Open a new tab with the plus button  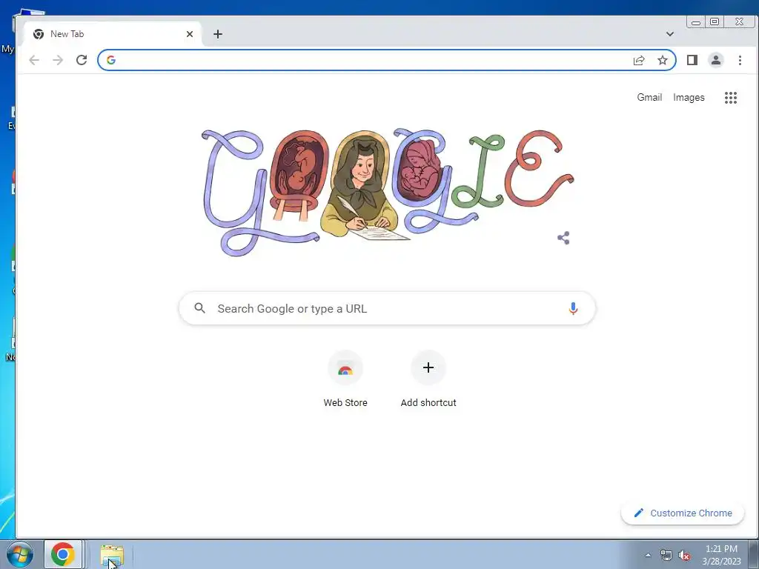pyautogui.click(x=218, y=34)
